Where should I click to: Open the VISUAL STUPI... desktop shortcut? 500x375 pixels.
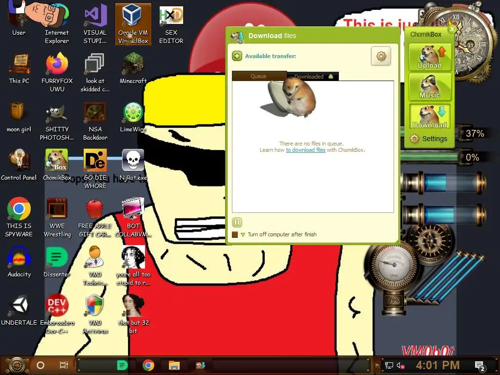click(95, 23)
